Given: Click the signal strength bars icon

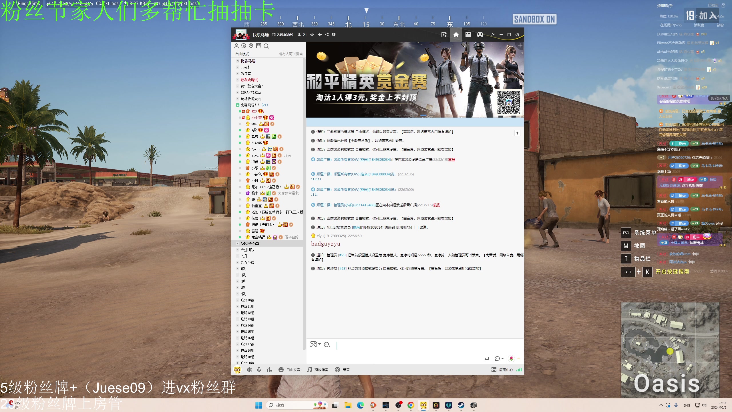Looking at the screenshot, I should [x=519, y=370].
